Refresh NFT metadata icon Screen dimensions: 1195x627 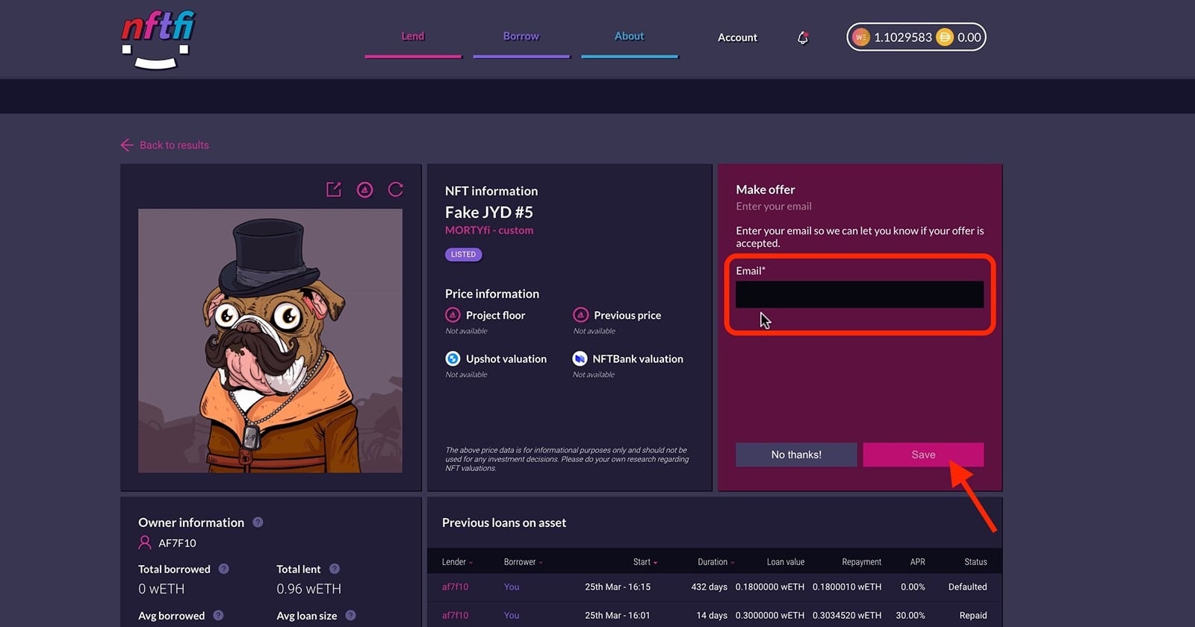(x=396, y=190)
